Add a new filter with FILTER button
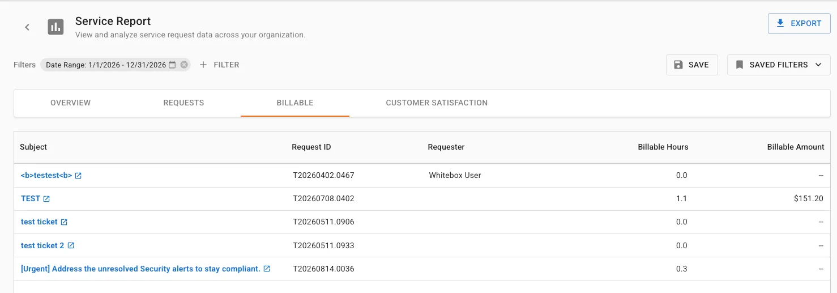The image size is (837, 293). pyautogui.click(x=220, y=65)
